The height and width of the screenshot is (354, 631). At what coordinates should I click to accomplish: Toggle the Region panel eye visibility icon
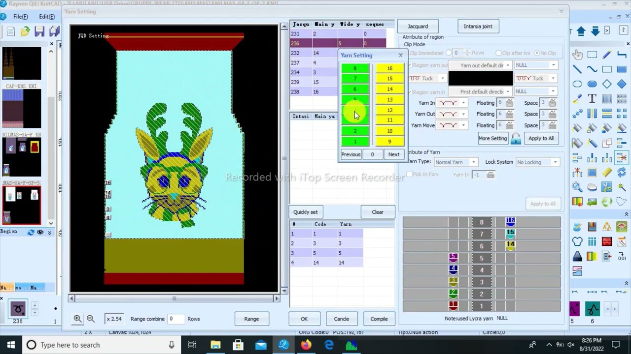(40, 232)
